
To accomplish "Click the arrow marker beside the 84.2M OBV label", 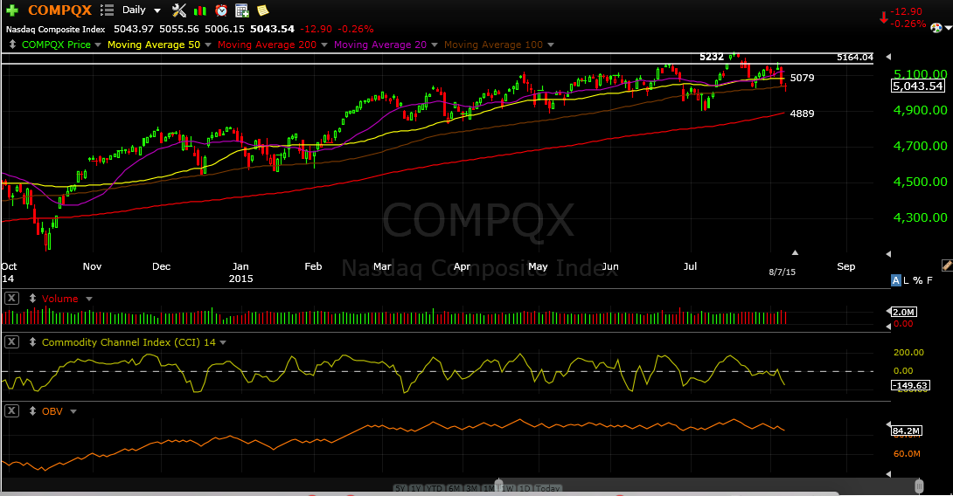I will 888,425.
